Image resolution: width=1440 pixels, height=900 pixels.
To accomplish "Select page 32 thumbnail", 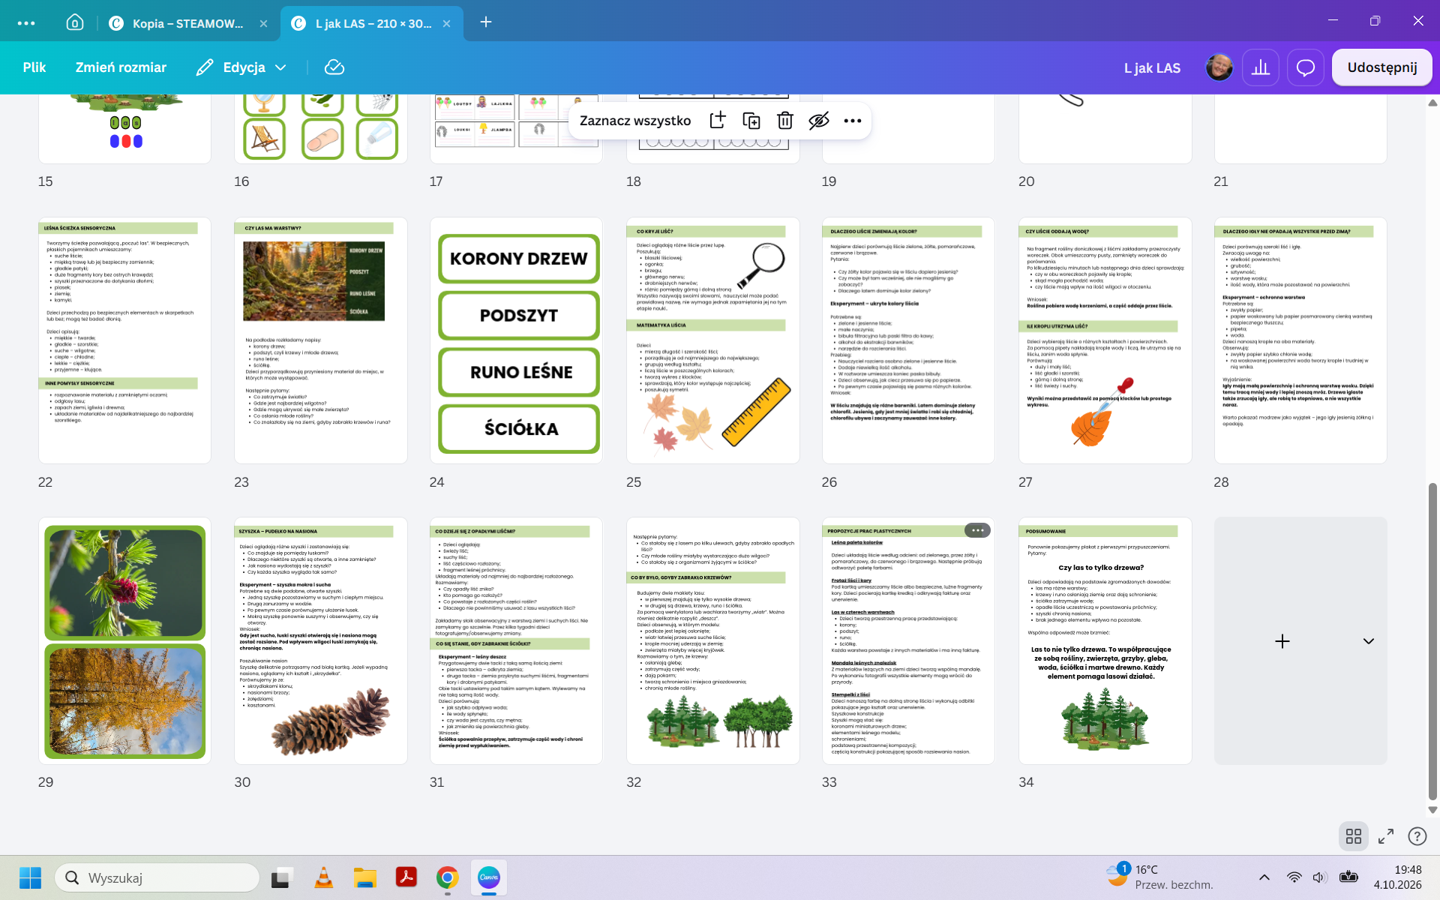I will tap(712, 641).
